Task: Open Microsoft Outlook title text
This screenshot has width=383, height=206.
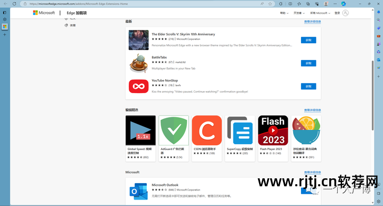Action: pos(165,185)
